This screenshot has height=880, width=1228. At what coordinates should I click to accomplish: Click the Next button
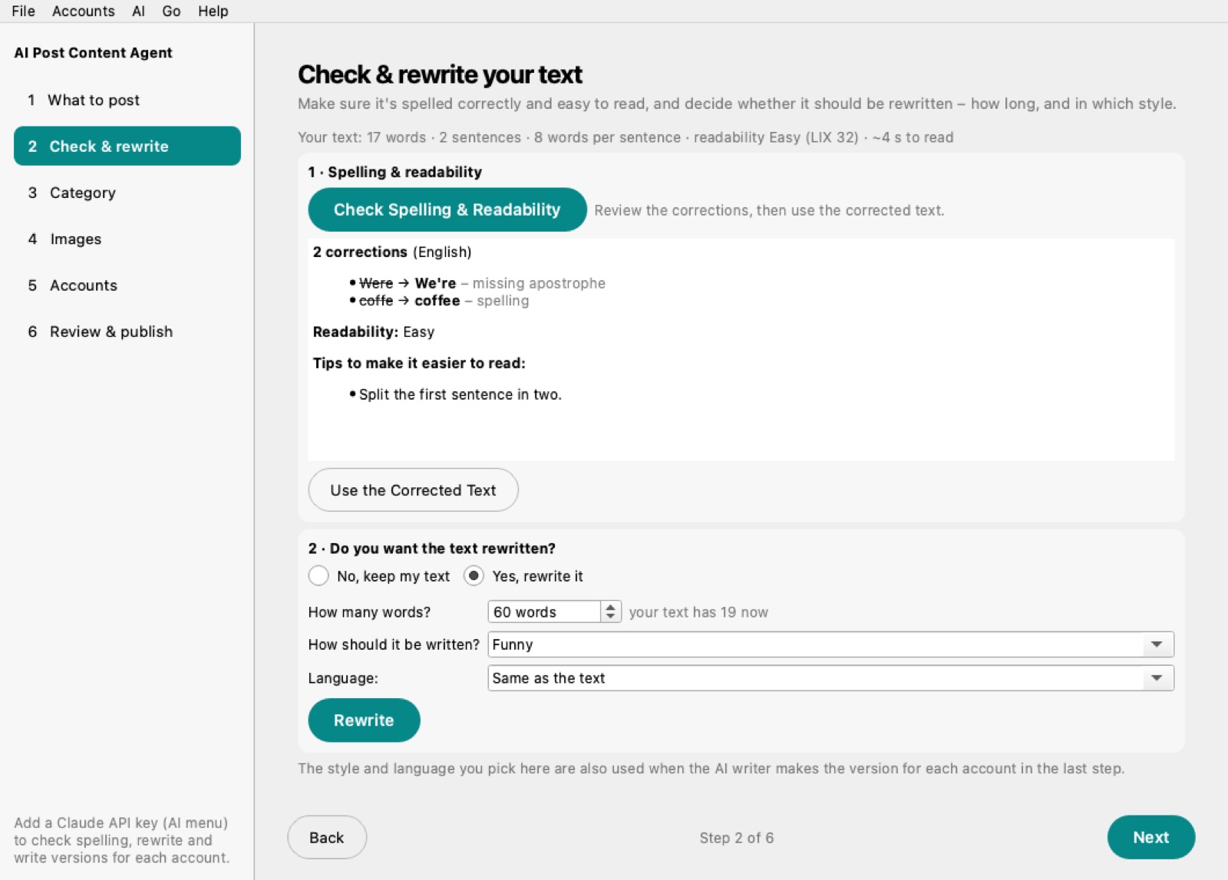(x=1150, y=837)
